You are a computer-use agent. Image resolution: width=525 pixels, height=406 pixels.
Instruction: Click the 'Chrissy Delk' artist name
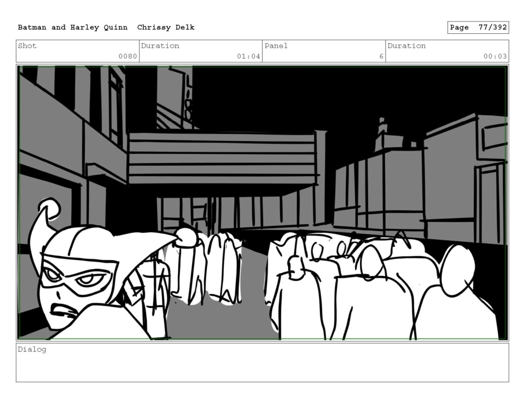(166, 28)
